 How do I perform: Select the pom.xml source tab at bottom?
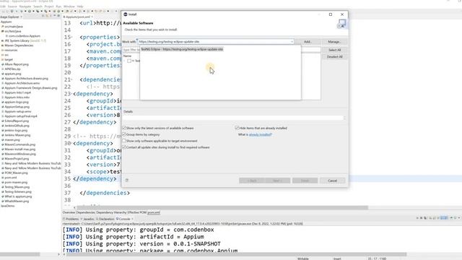[154, 212]
